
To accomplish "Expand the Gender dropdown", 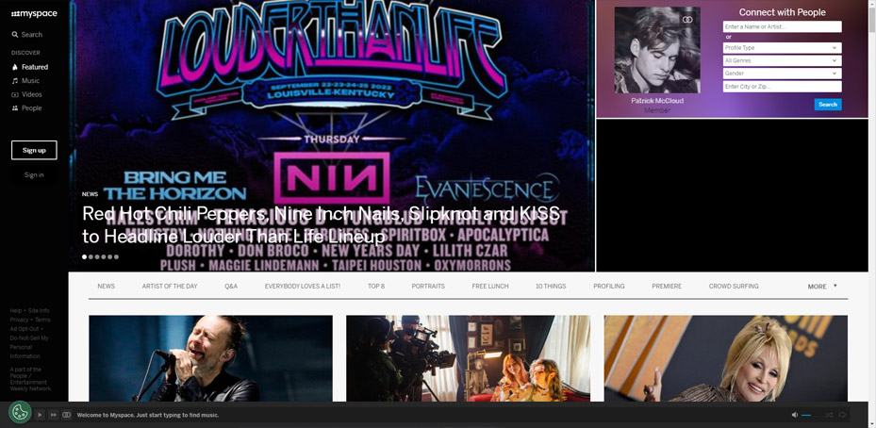I will pyautogui.click(x=782, y=74).
